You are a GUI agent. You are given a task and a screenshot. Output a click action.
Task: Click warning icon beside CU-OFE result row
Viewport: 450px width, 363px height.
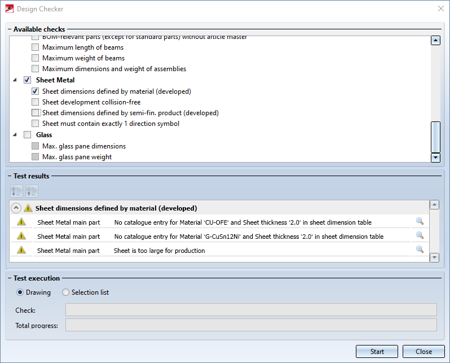click(21, 222)
